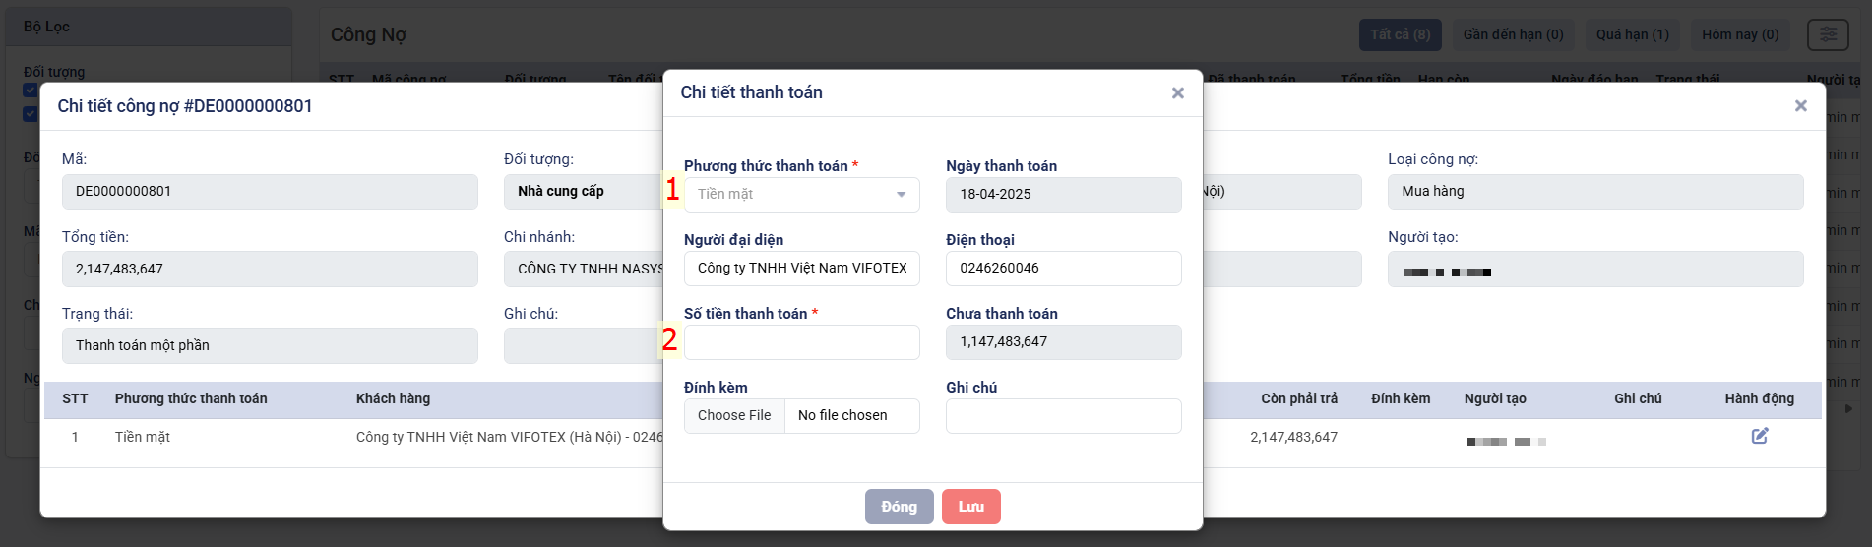
Task: Click the Ngày thanh toán date field
Action: [1064, 195]
